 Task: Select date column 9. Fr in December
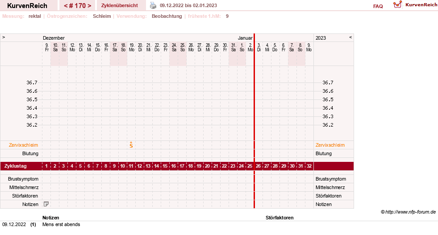[46, 47]
